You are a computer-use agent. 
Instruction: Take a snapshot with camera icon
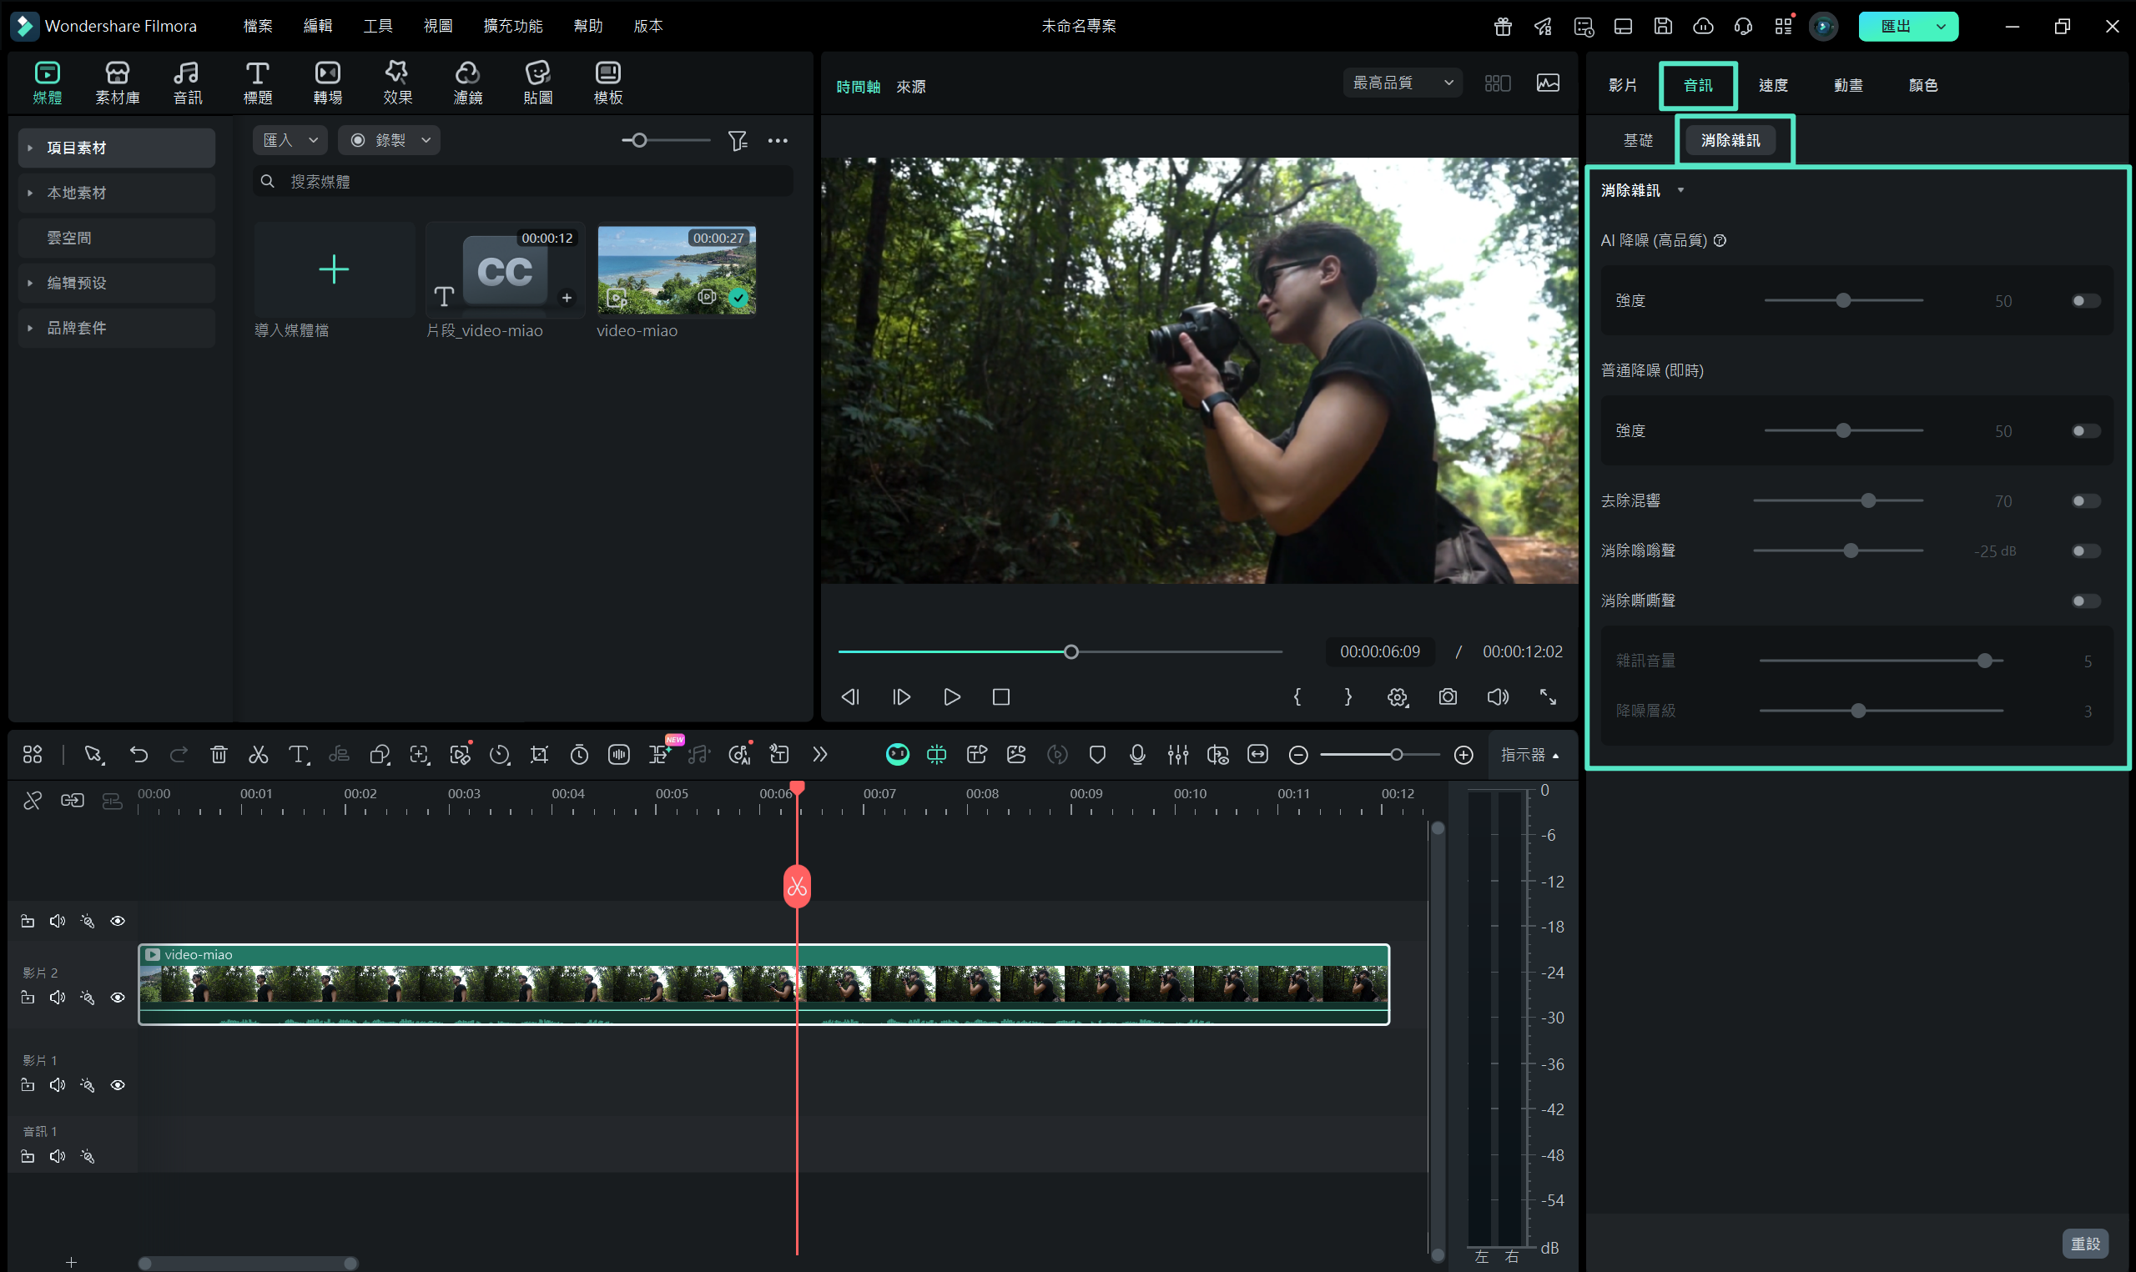point(1448,696)
